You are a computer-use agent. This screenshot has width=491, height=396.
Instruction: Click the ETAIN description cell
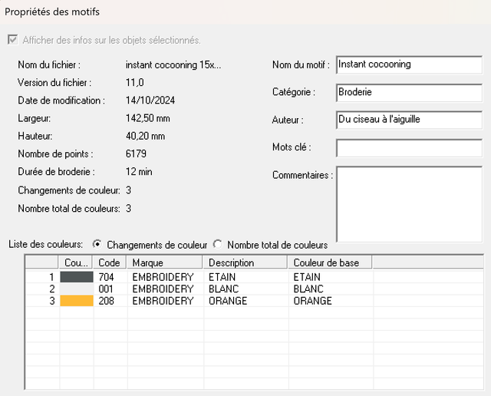[x=222, y=277]
